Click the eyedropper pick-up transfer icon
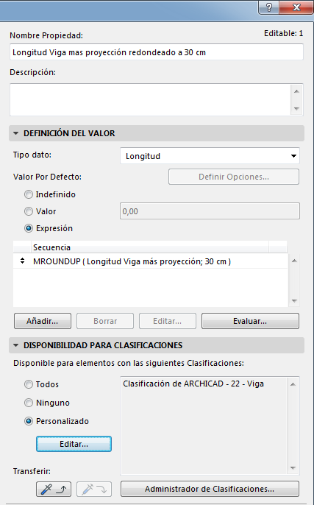Screen dimensions: 314x505 (54, 490)
